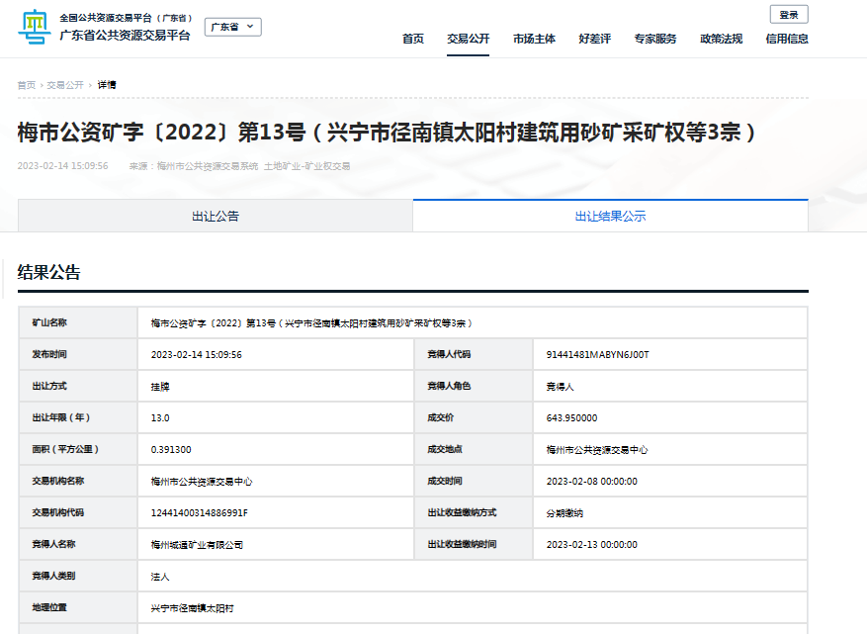Go to the 首页 navigation menu item

413,39
